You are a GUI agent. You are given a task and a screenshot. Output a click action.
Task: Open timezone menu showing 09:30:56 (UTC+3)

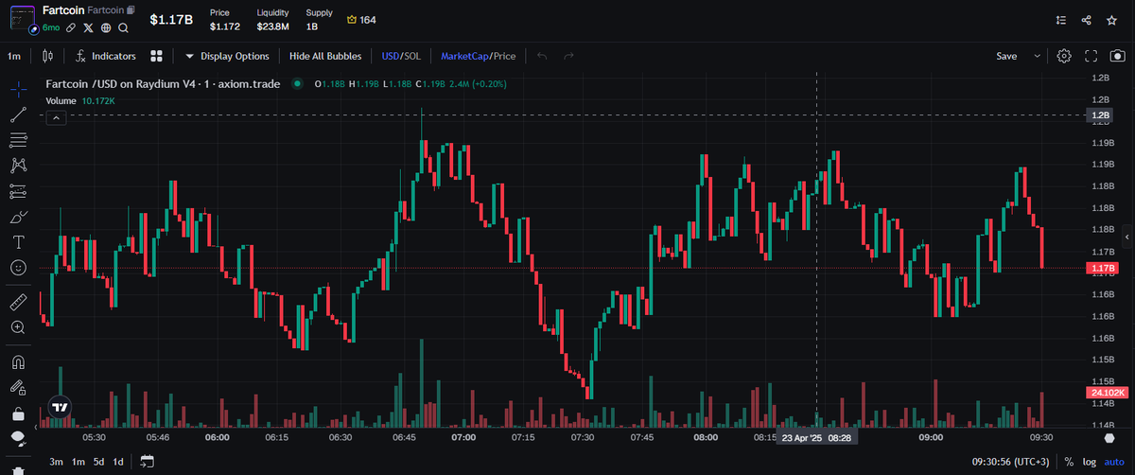[x=1012, y=462]
